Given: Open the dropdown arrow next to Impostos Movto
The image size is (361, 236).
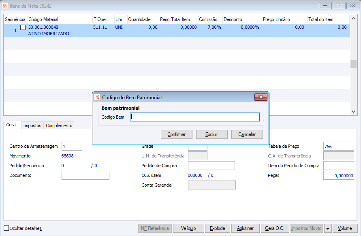Looking at the screenshot, I should pos(328,228).
